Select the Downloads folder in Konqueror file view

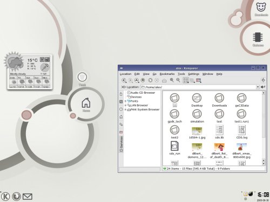(x=219, y=100)
